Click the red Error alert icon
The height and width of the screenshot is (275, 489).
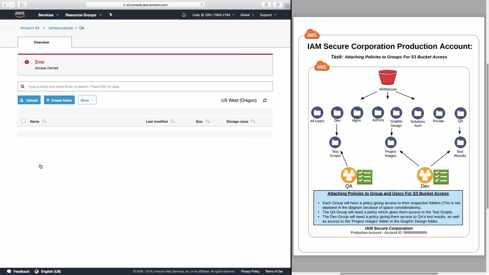coord(27,62)
